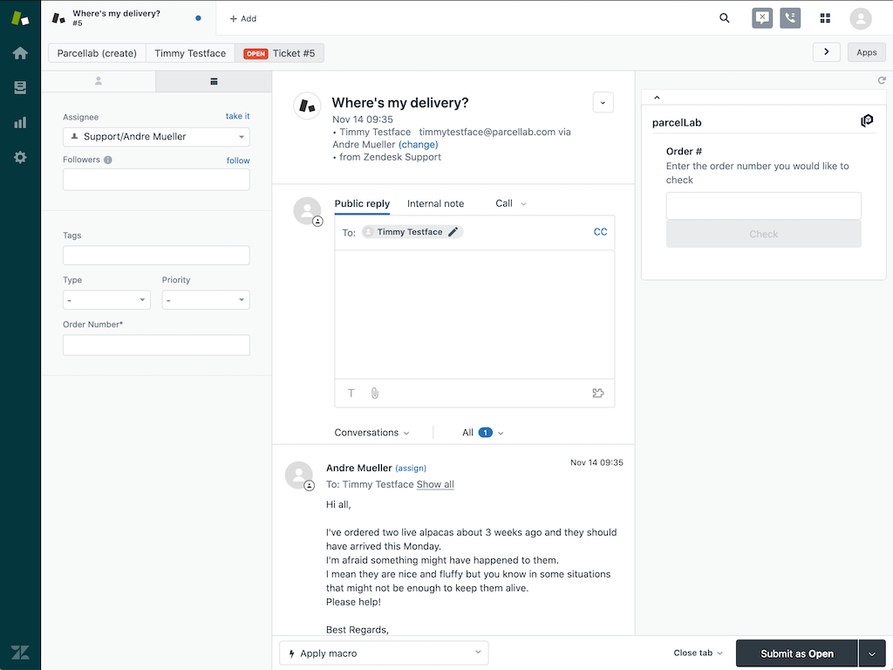Open the Admin gear settings icon
Image resolution: width=893 pixels, height=670 pixels.
click(20, 158)
